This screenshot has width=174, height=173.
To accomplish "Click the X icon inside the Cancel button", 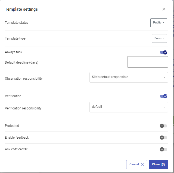I will point(142,165).
